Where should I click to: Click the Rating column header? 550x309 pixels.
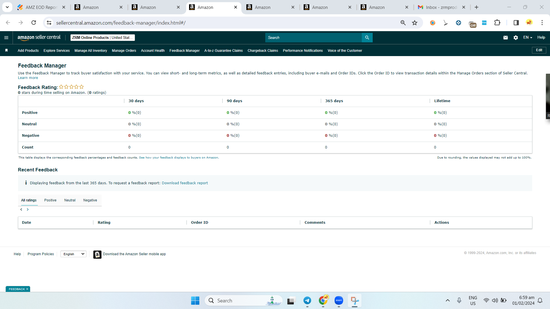point(104,223)
